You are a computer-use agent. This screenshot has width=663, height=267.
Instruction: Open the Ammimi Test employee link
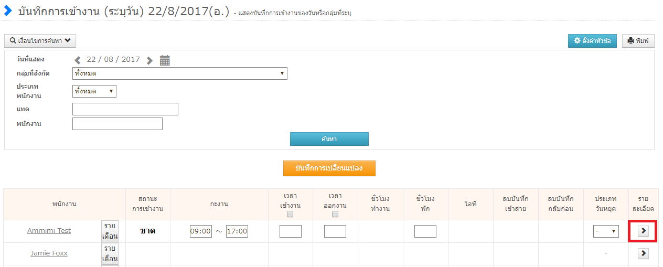tap(49, 231)
